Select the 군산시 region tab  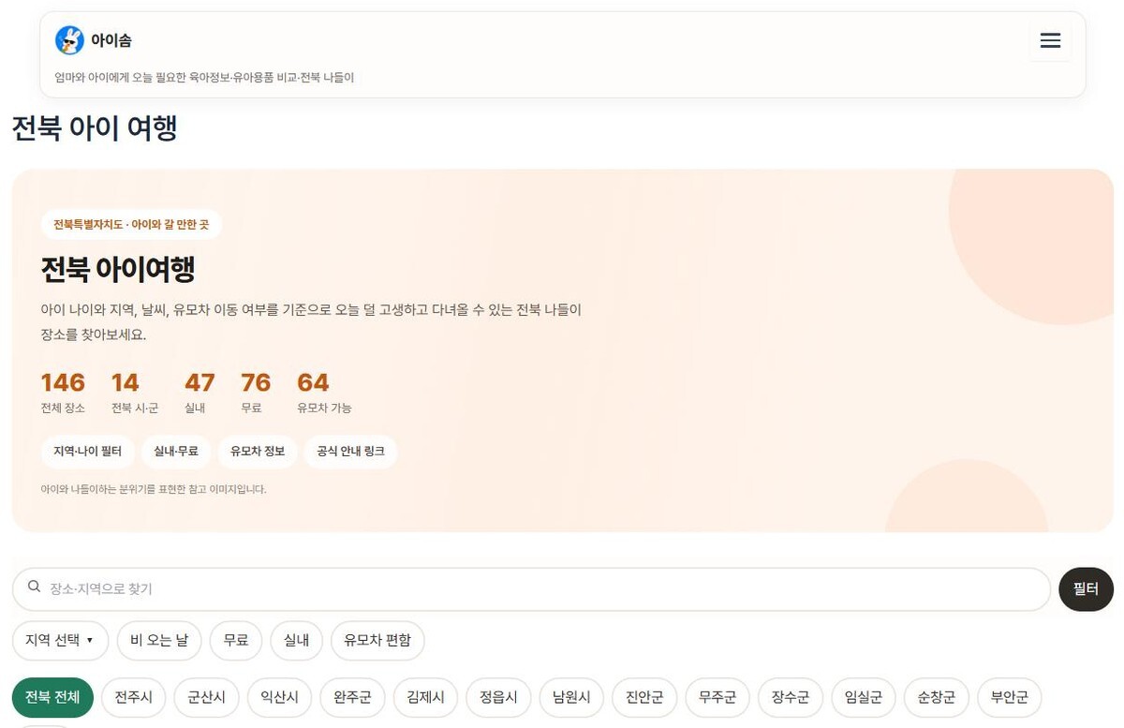click(207, 698)
